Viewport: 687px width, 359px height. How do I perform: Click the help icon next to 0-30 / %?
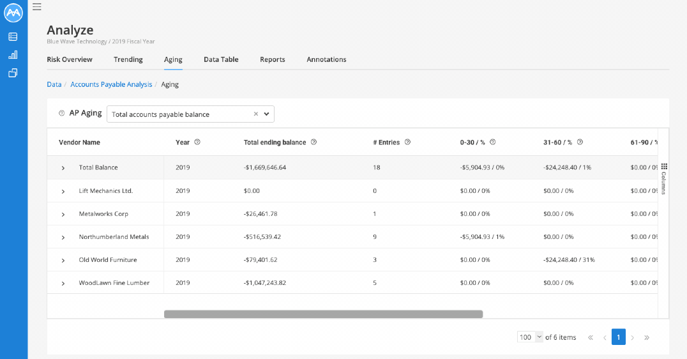[x=492, y=142]
